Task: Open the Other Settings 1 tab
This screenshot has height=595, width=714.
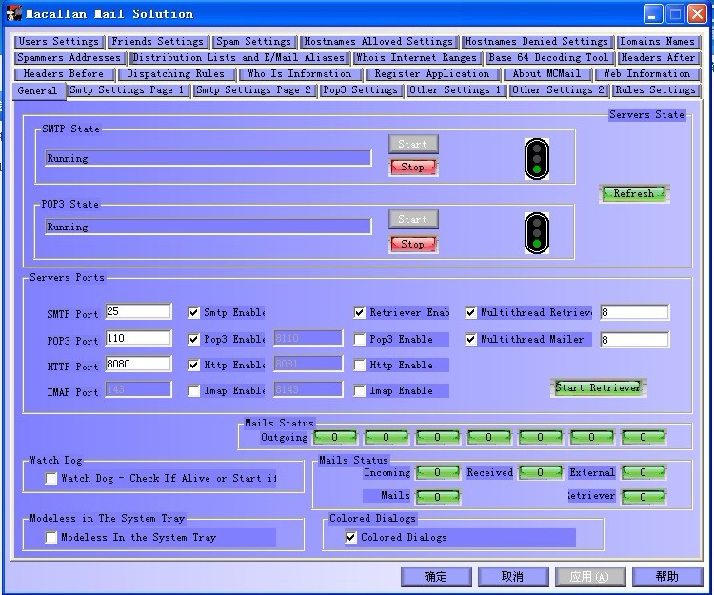Action: pos(455,90)
